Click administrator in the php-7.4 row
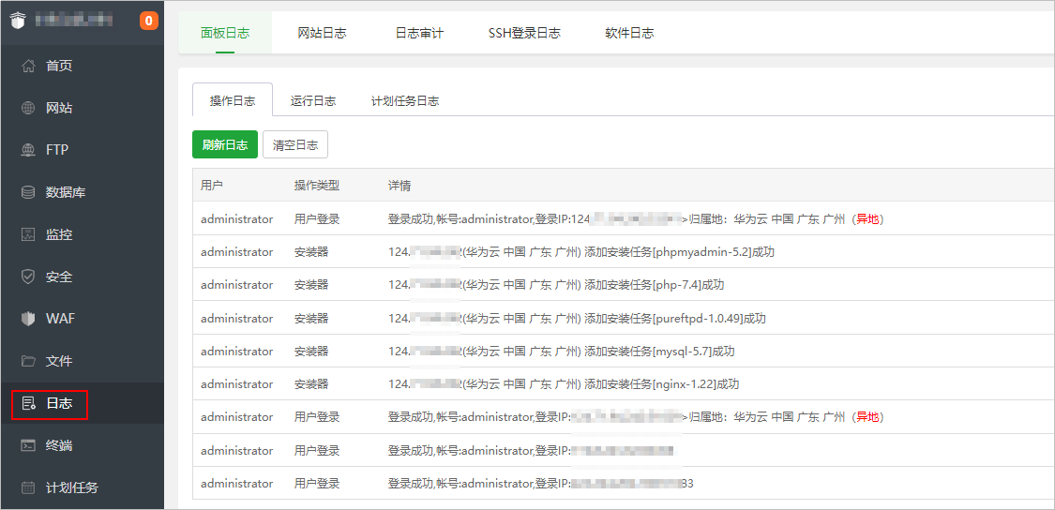1055x510 pixels. (237, 285)
